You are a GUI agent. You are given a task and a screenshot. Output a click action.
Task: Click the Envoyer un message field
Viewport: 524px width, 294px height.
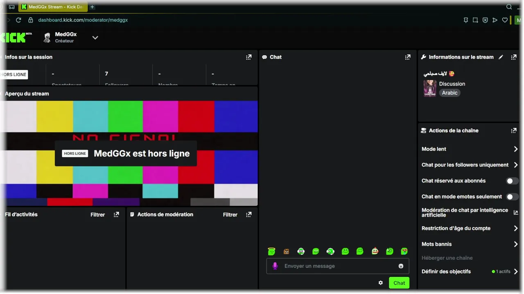coord(338,266)
